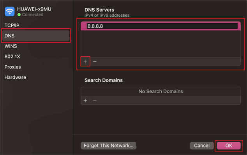Click the Wi-Fi network icon
Viewport: 247px width, 155px height.
click(10, 12)
